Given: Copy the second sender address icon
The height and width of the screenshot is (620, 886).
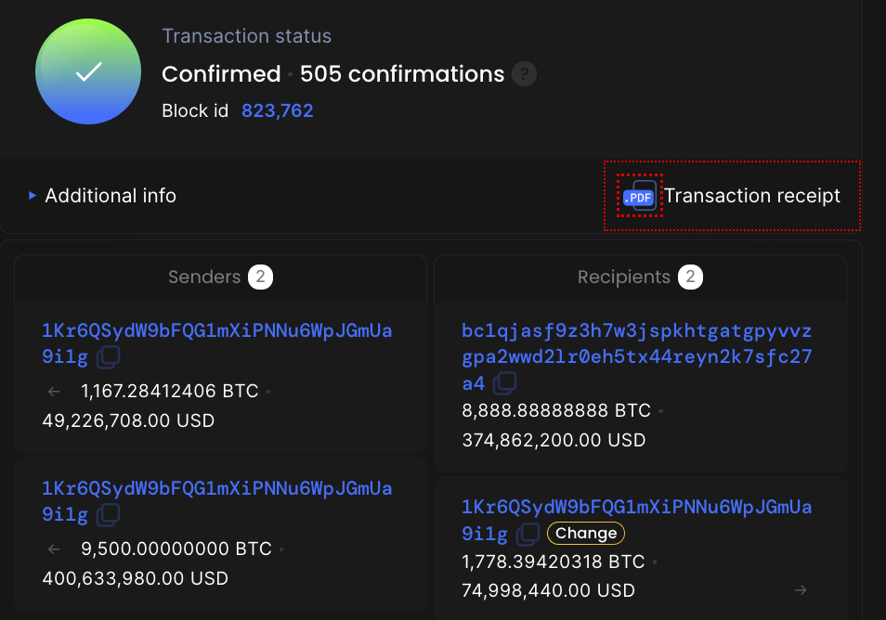Looking at the screenshot, I should pos(108,514).
